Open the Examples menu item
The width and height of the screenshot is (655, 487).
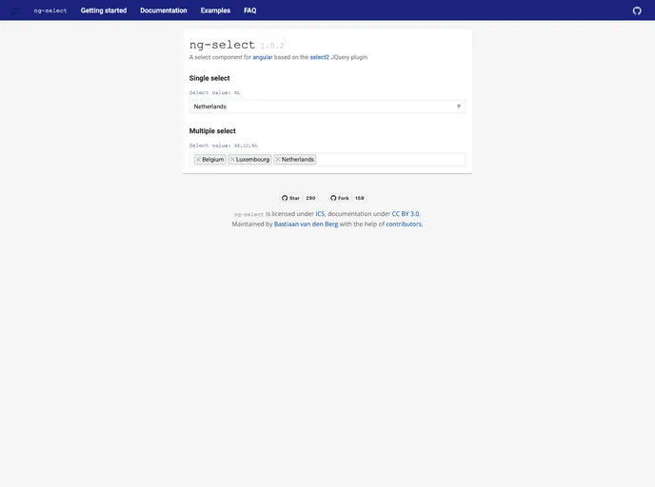click(x=215, y=10)
